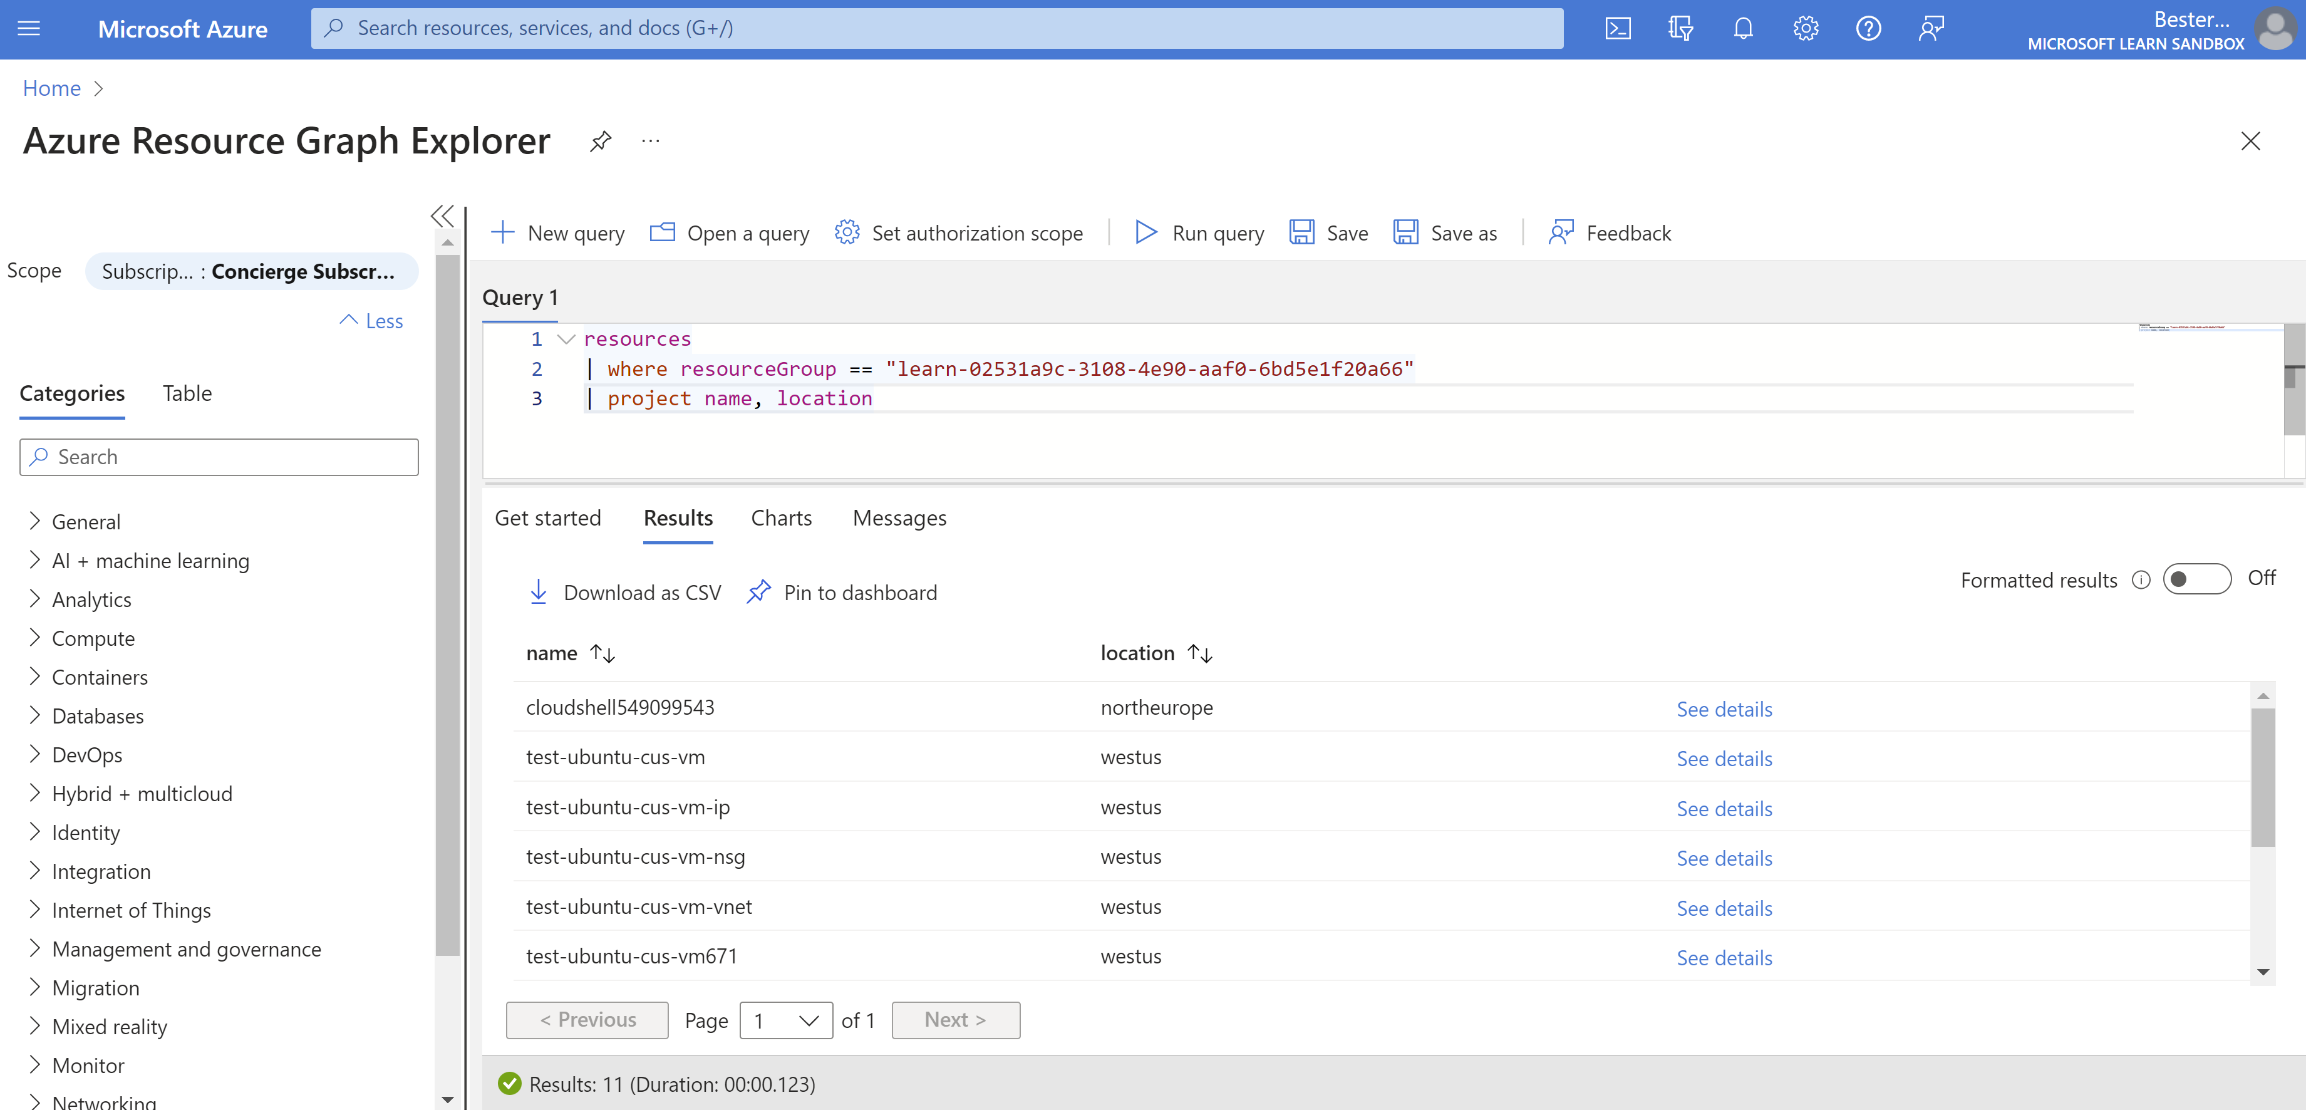Expand the General category
2306x1110 pixels.
pyautogui.click(x=35, y=521)
